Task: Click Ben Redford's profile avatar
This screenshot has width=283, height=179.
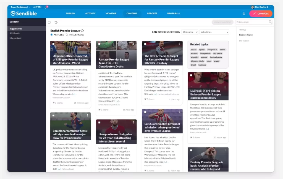Action: (x=253, y=7)
